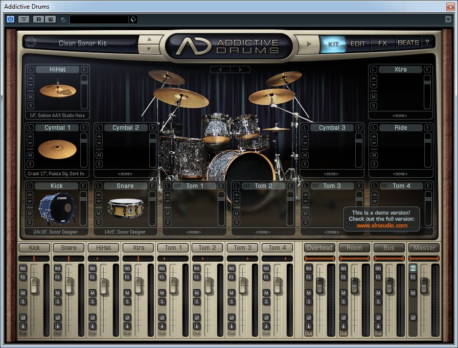Adjust HiHat kit slot level slider
Viewport: 458px width, 348px height.
coord(84,91)
